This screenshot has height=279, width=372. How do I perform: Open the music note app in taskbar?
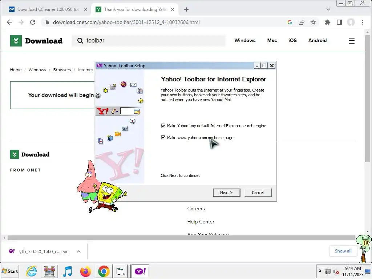(67, 271)
